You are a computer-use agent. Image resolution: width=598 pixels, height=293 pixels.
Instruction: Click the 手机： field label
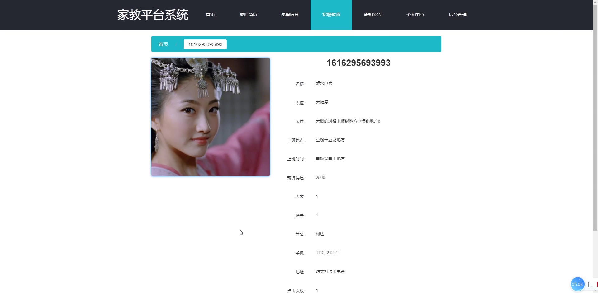[301, 253]
